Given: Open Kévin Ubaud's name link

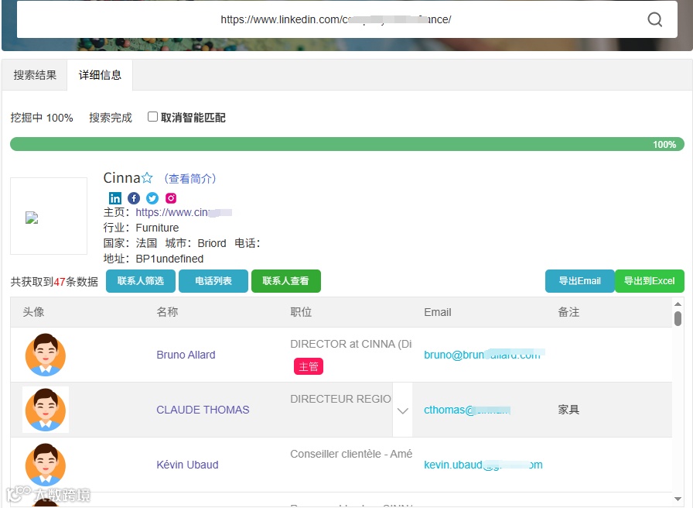Looking at the screenshot, I should point(187,465).
